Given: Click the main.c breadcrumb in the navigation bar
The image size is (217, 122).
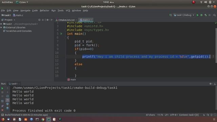Looking at the screenshot, I should click(x=18, y=15).
